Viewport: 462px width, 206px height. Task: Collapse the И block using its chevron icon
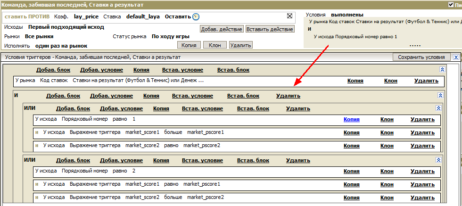pyautogui.click(x=441, y=95)
